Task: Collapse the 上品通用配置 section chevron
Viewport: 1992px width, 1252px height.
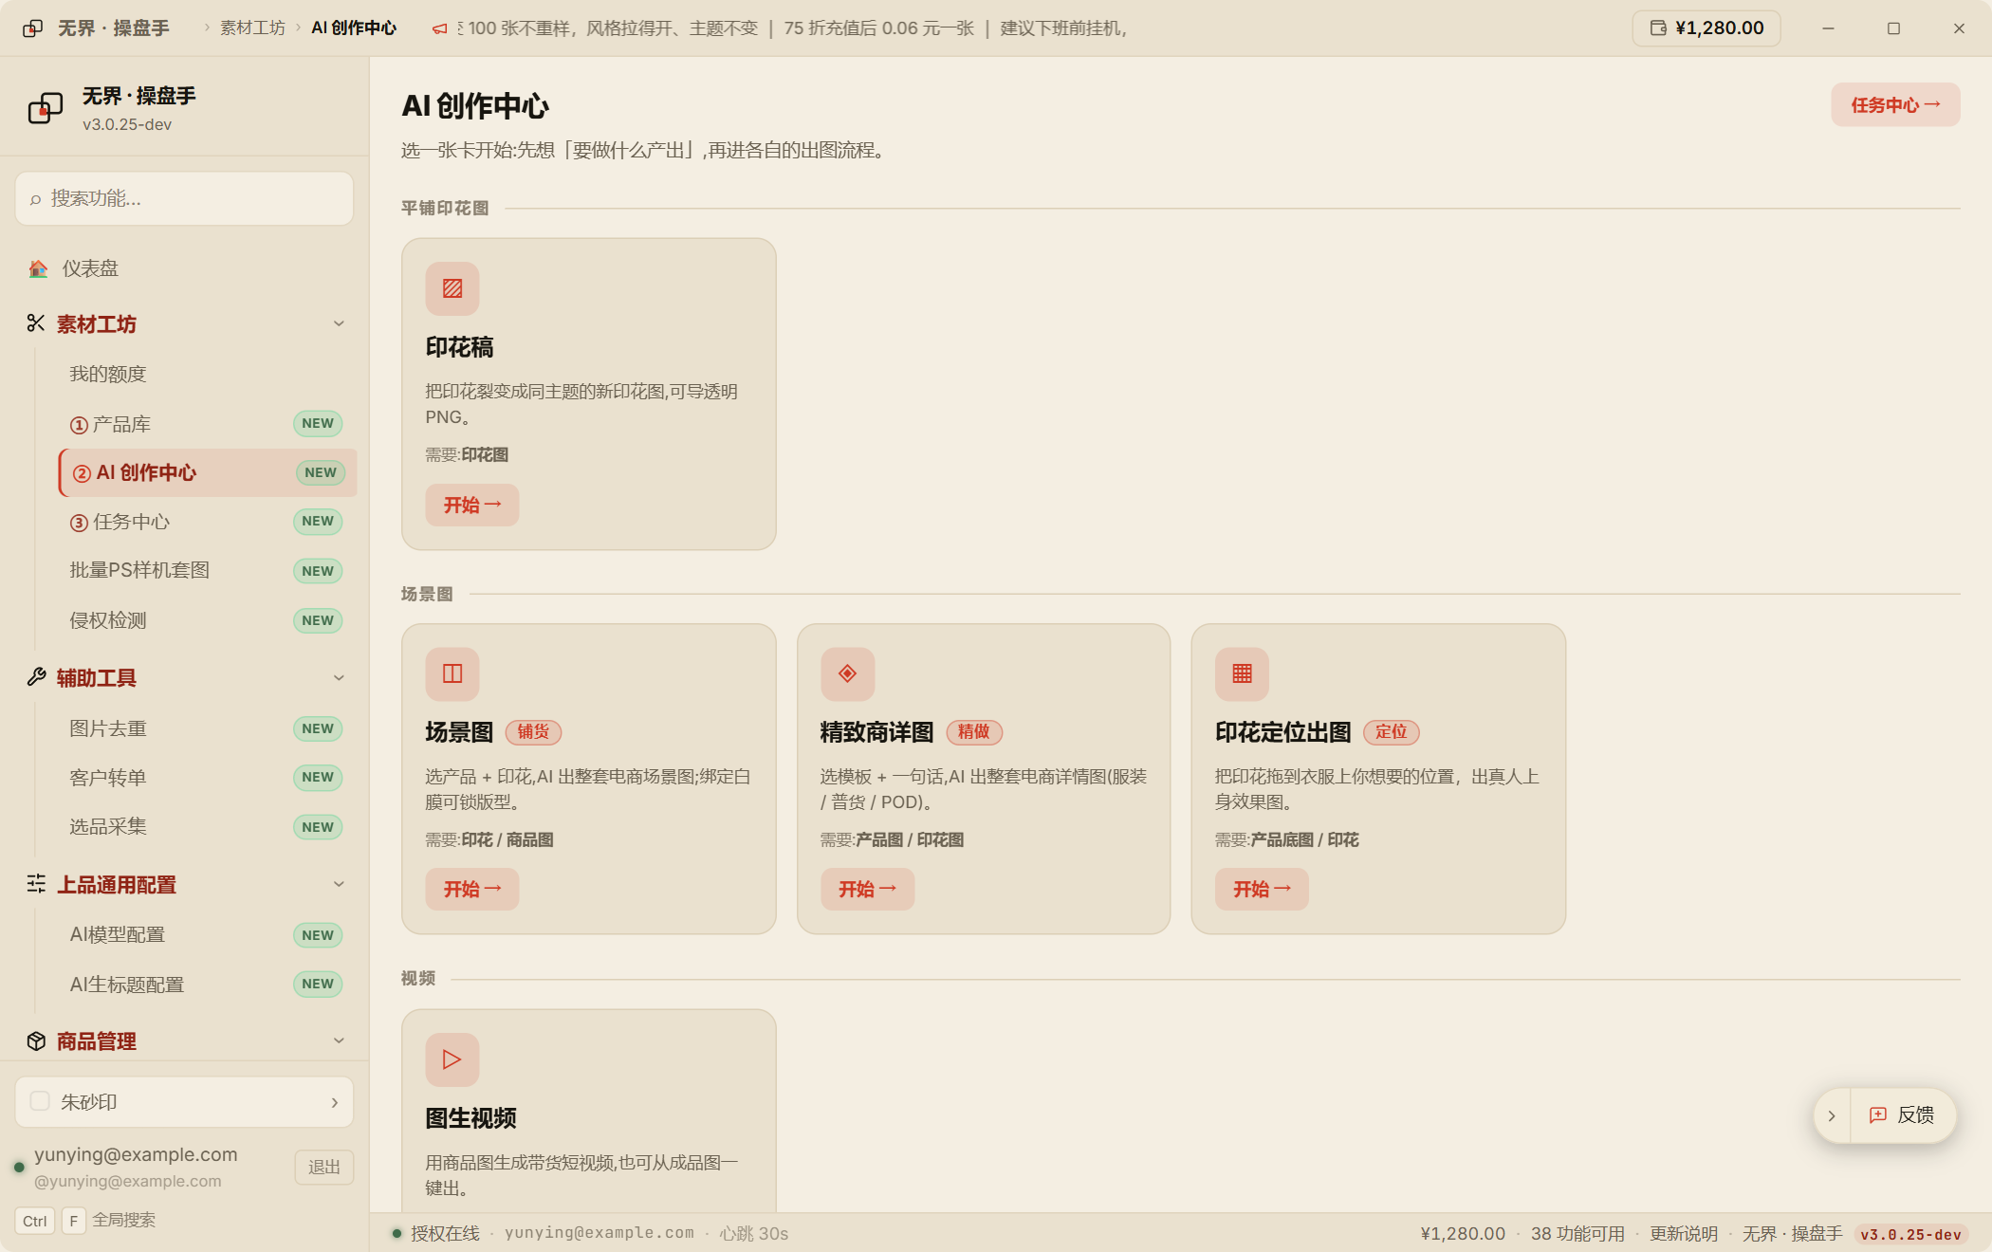Action: (x=339, y=884)
